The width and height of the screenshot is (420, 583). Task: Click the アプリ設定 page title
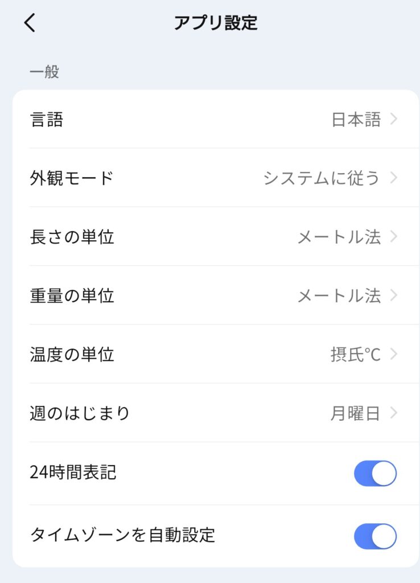click(x=216, y=23)
